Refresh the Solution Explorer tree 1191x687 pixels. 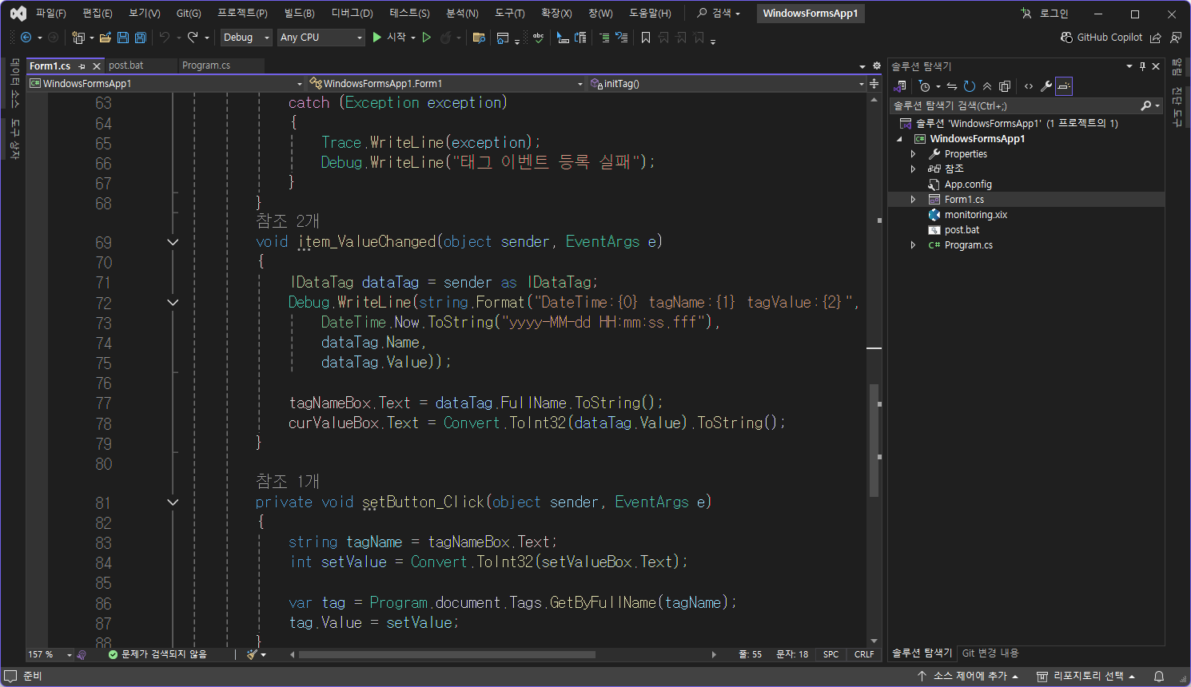(x=970, y=86)
